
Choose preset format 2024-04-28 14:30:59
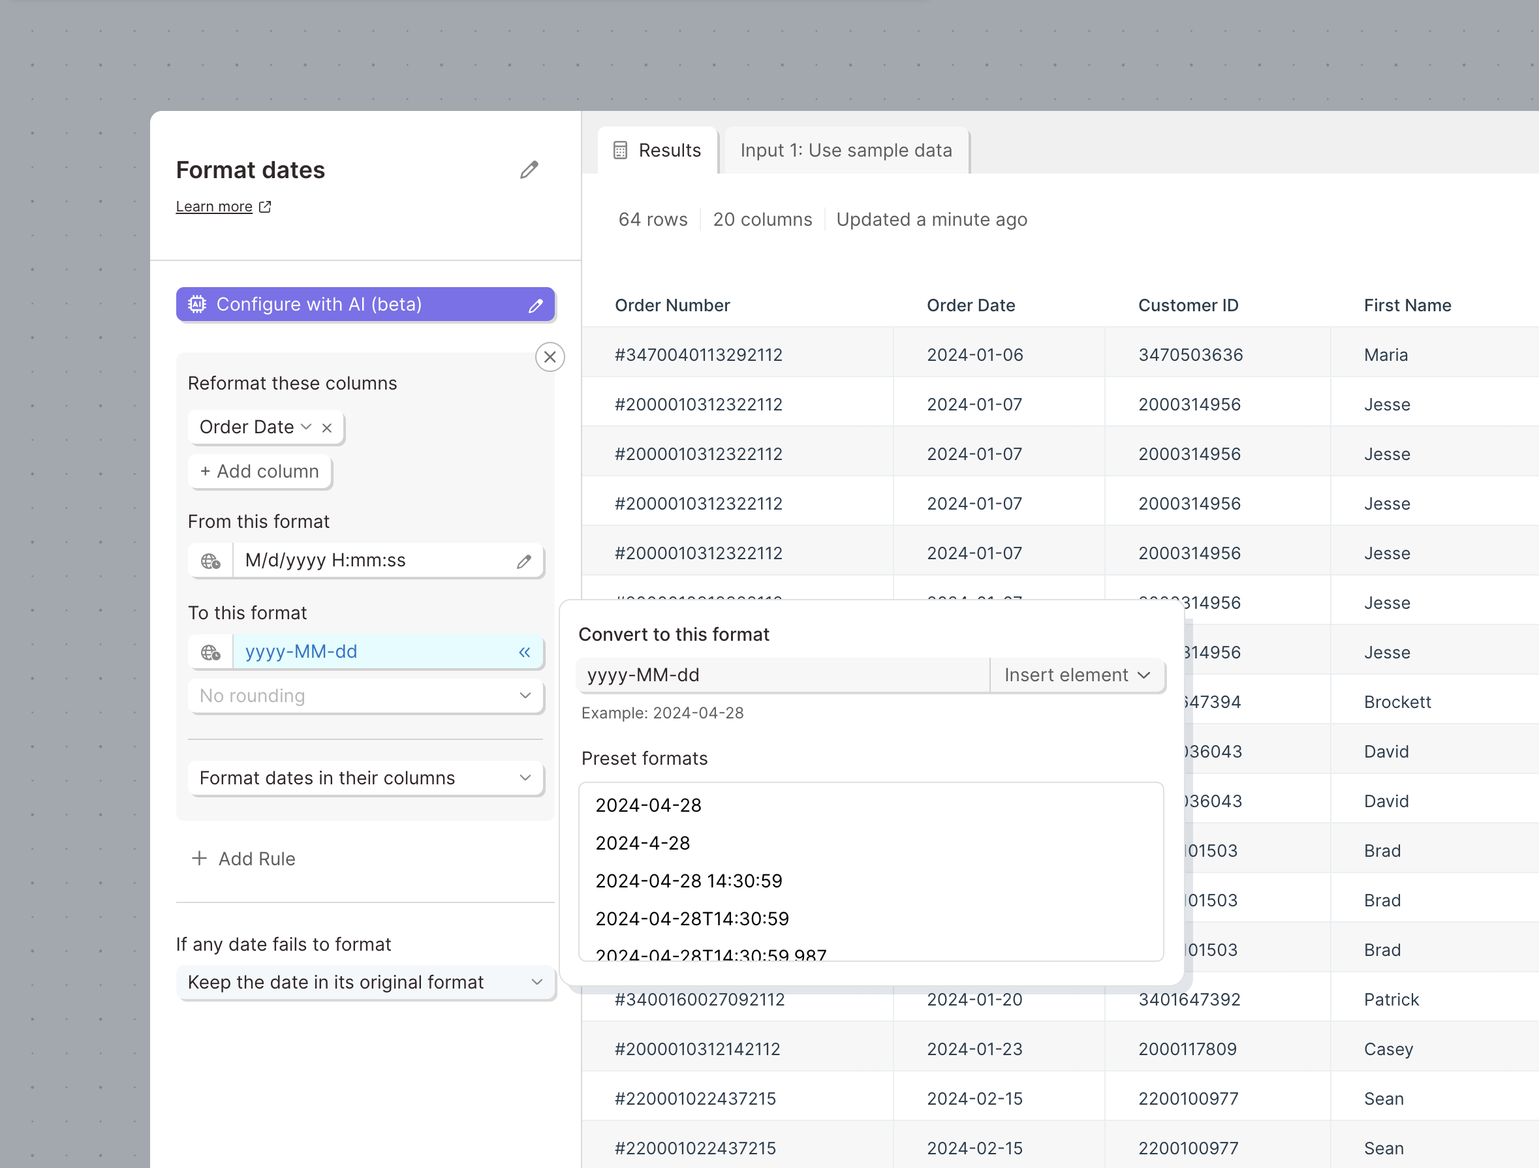click(689, 881)
